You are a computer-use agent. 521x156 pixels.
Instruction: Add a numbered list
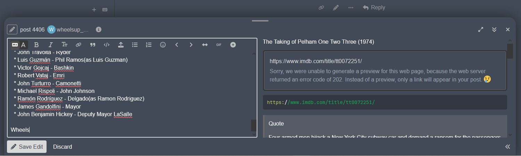149,45
